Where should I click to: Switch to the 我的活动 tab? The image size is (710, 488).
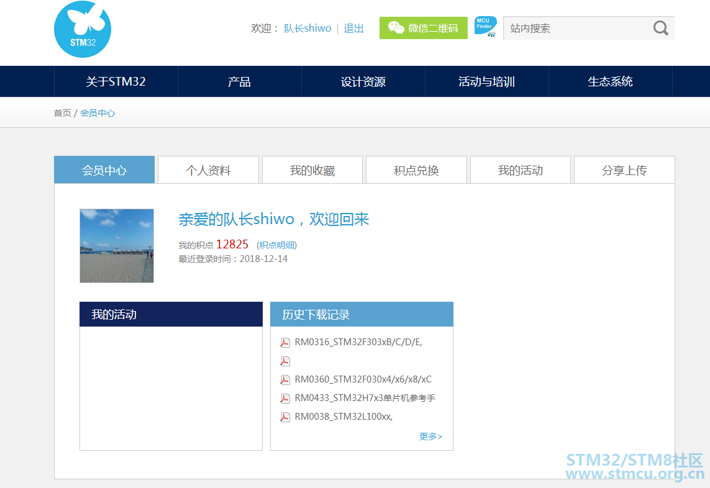[521, 169]
